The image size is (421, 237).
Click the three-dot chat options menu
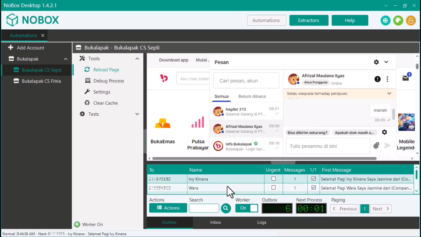(387, 79)
